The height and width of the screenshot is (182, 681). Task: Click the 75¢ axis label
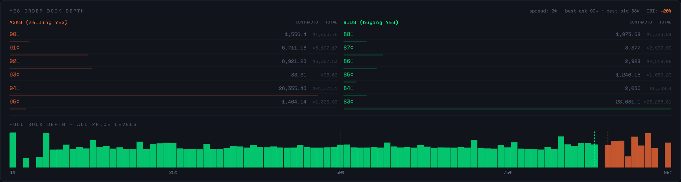[507, 172]
